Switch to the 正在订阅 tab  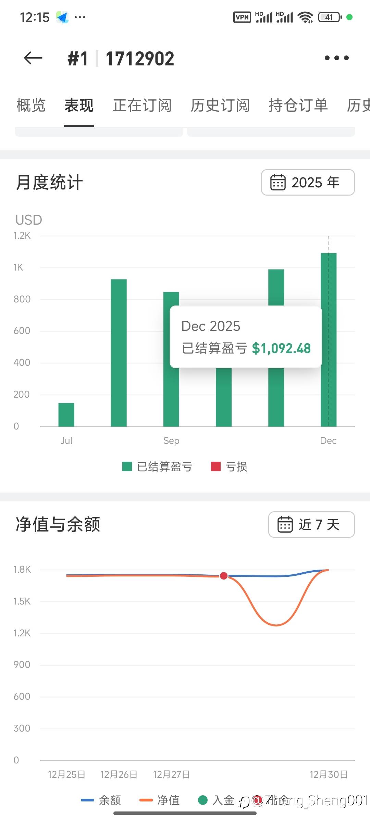pos(142,105)
